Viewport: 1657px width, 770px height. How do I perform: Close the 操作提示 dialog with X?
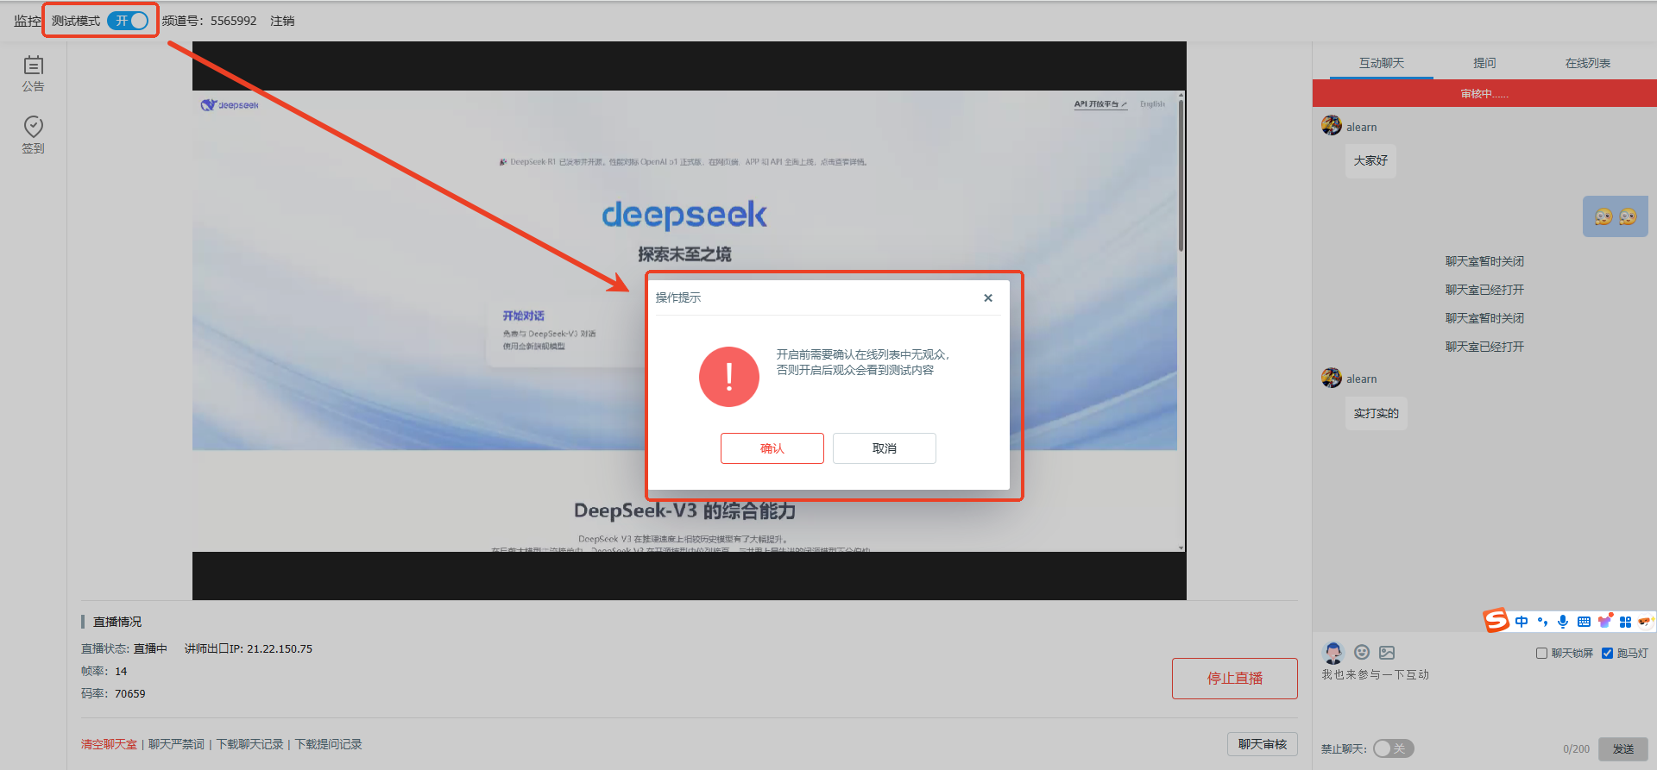click(988, 297)
